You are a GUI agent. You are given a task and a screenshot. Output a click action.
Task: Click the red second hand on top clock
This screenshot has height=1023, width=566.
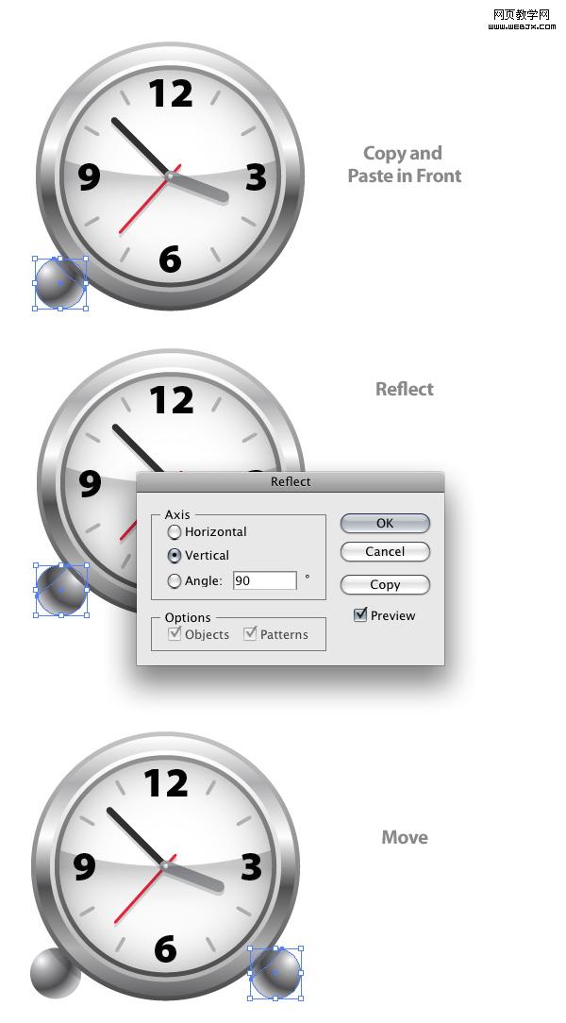pyautogui.click(x=147, y=201)
